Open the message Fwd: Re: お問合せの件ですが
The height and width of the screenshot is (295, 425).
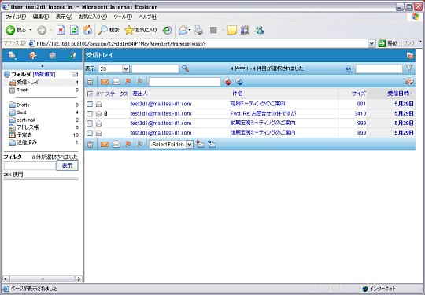tap(263, 113)
